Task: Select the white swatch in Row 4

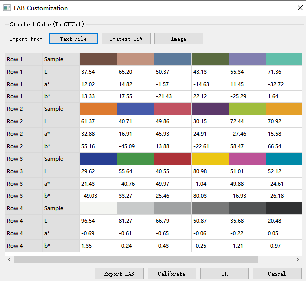Action: (x=98, y=208)
